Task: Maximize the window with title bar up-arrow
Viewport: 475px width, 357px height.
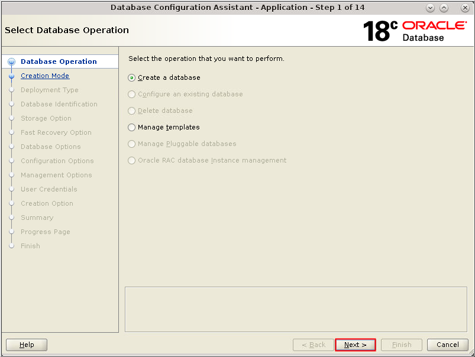Action: (x=444, y=8)
